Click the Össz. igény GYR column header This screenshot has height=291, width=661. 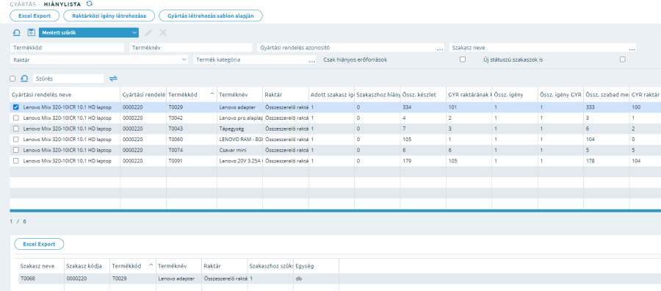point(560,95)
